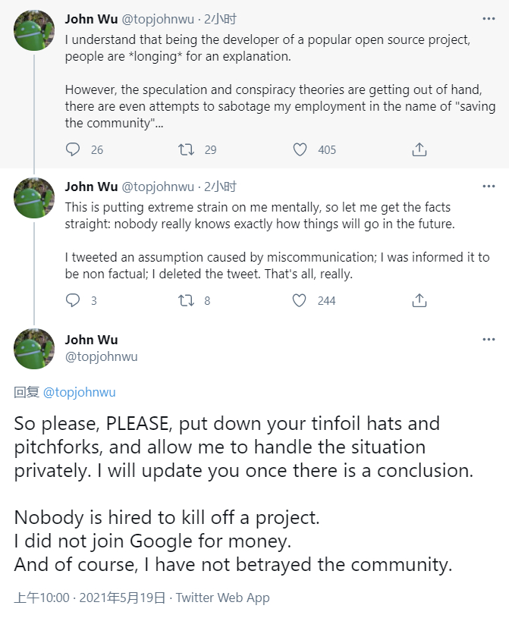Reply to the first tweet about speculation

click(x=73, y=149)
